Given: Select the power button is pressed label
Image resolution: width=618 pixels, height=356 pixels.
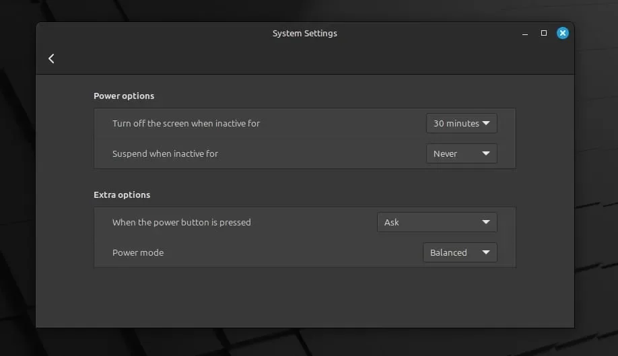Looking at the screenshot, I should click(x=182, y=222).
